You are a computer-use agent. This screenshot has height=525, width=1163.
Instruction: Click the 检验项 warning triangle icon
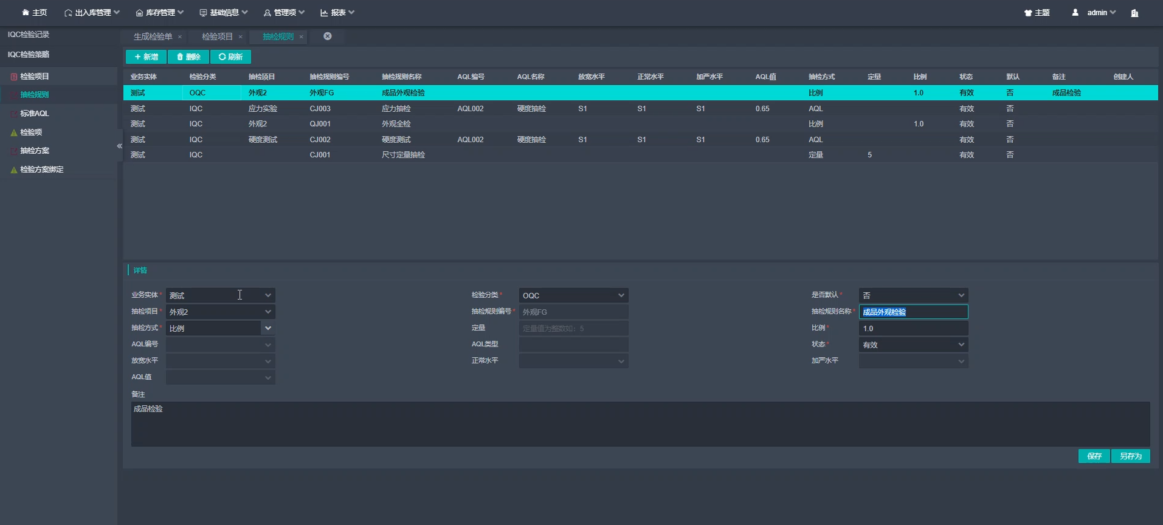coord(14,132)
